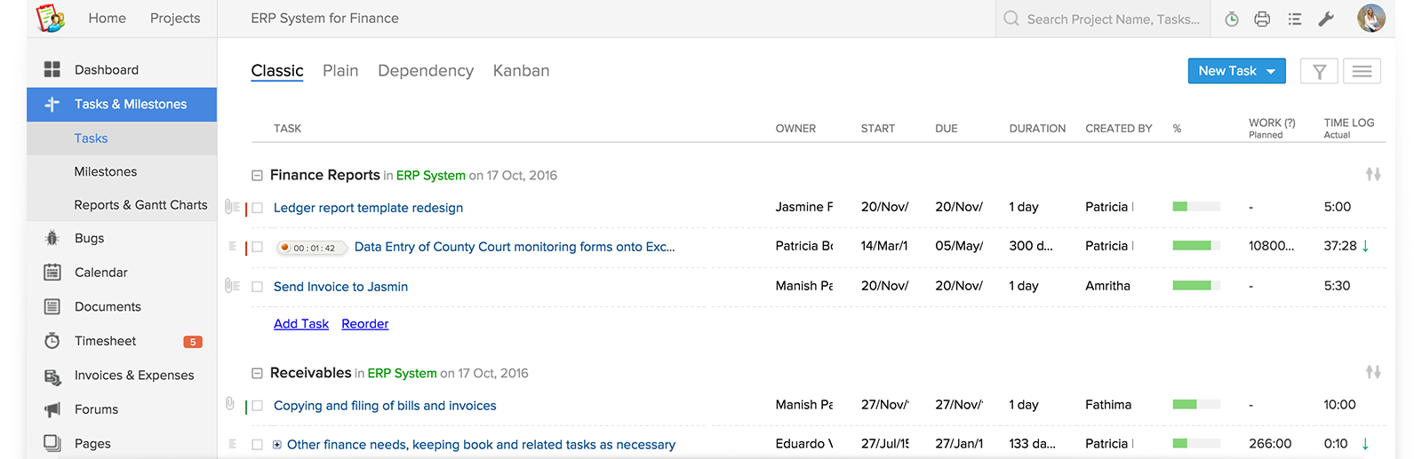The image size is (1422, 459).
Task: Switch to the Kanban view tab
Action: (521, 71)
